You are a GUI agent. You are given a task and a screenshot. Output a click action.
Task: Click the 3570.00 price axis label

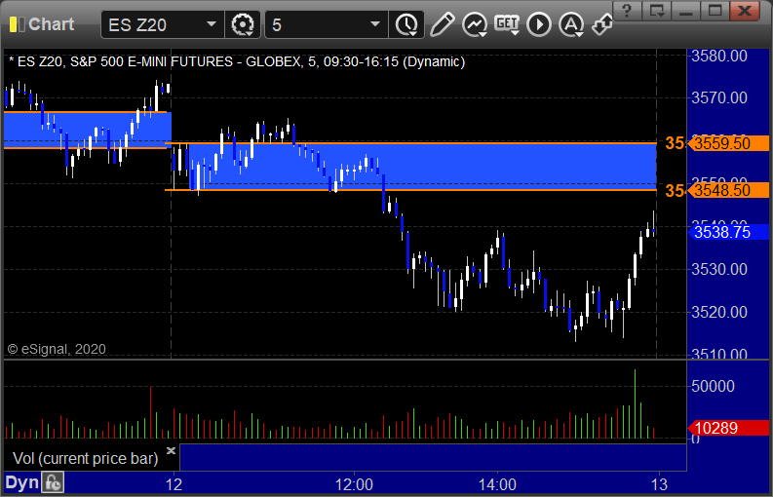[719, 97]
